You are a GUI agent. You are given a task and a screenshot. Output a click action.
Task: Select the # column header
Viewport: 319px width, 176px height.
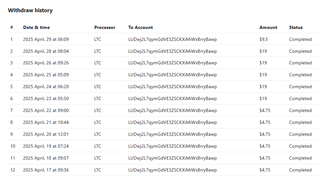(12, 27)
